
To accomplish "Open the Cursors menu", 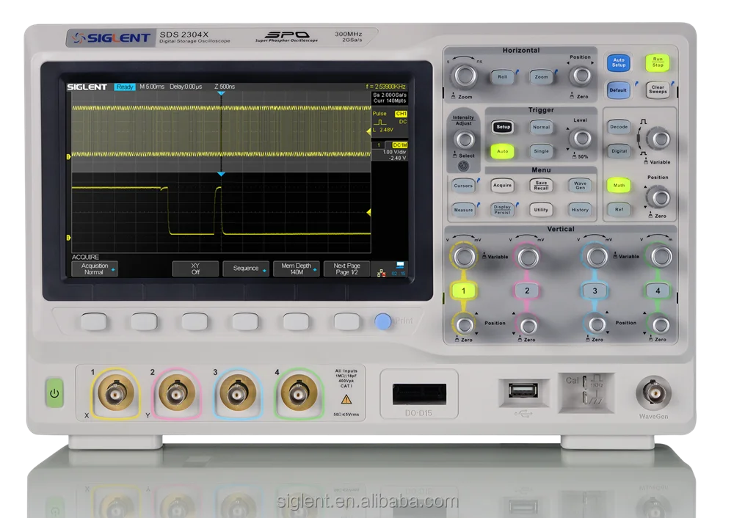I will click(463, 186).
